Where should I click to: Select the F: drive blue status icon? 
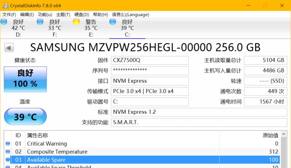[x=40, y=22]
